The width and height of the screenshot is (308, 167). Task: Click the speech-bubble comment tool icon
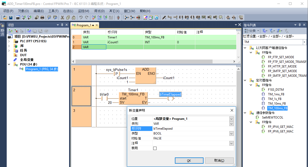tap(221, 18)
